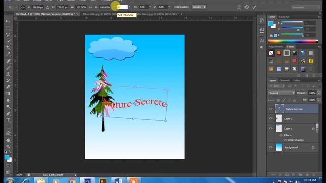Open the Styles tab
The width and height of the screenshot is (326, 183).
pos(290,47)
